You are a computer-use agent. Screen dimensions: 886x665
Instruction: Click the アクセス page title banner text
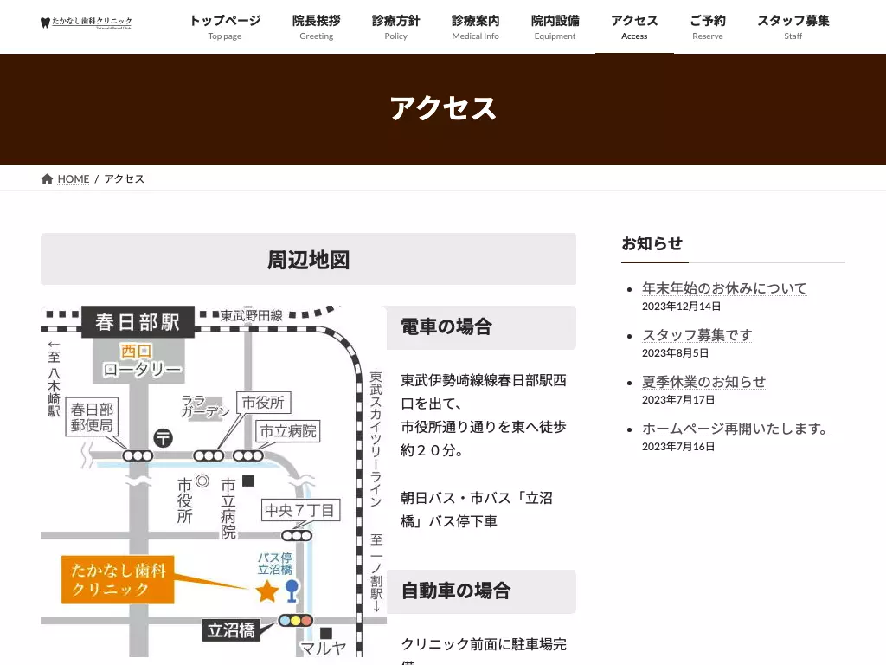(x=443, y=108)
